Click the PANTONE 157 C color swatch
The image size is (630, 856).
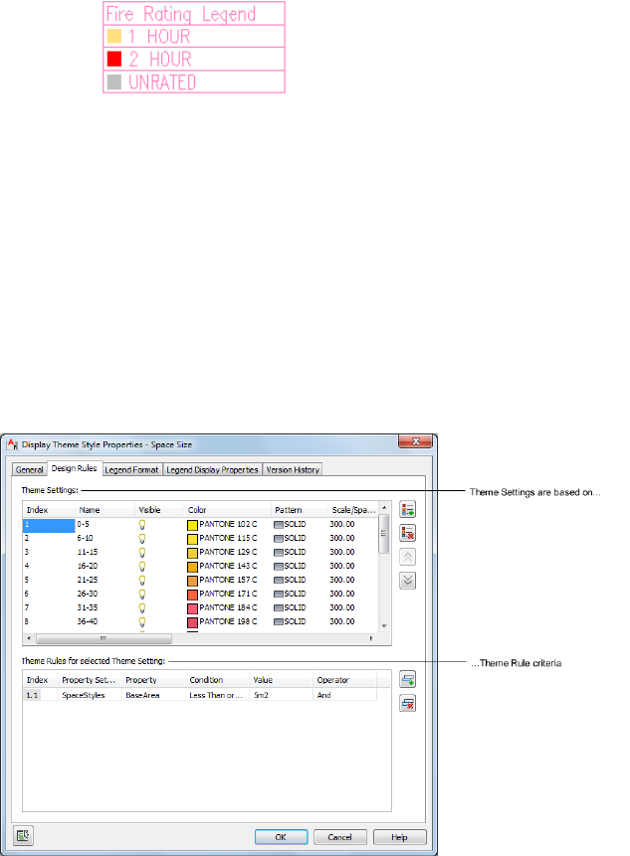click(x=192, y=581)
